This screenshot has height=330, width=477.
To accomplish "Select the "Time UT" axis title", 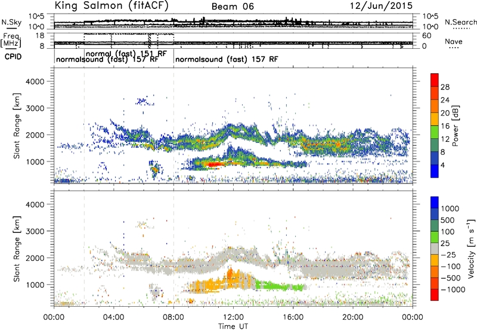I will point(233,326).
